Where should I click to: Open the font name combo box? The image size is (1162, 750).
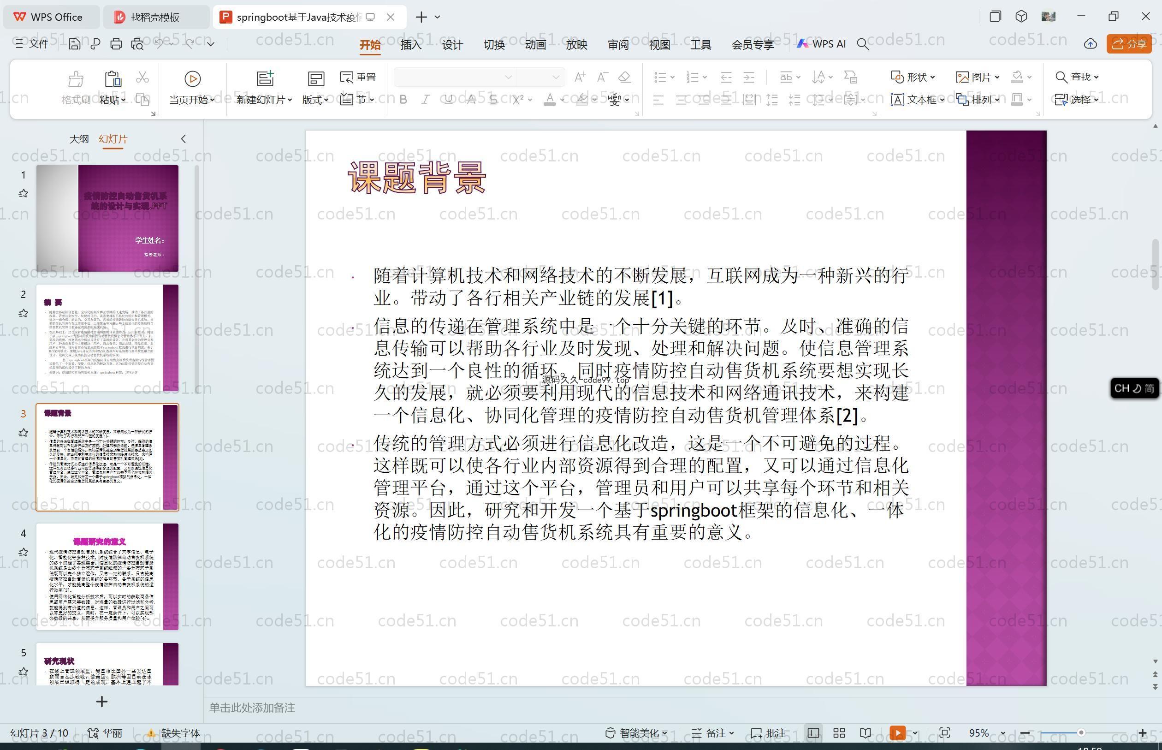pyautogui.click(x=455, y=77)
